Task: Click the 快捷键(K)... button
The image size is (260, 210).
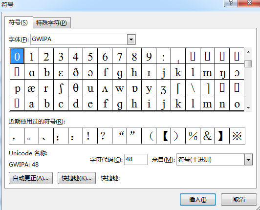Action: 76,178
